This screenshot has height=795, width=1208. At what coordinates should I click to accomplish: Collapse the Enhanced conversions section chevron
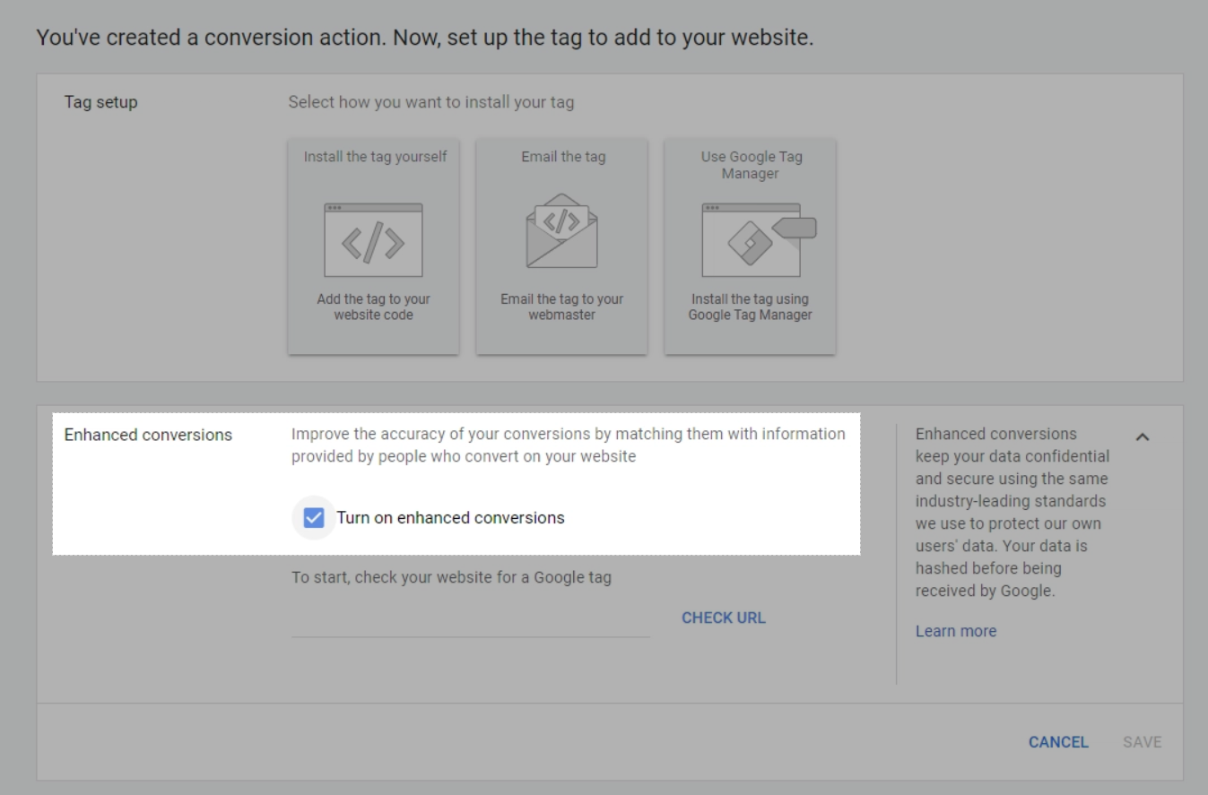(x=1143, y=436)
